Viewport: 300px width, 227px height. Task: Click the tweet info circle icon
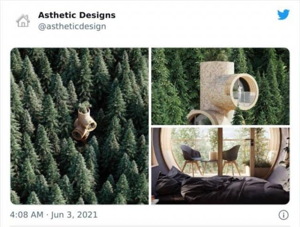point(283,215)
